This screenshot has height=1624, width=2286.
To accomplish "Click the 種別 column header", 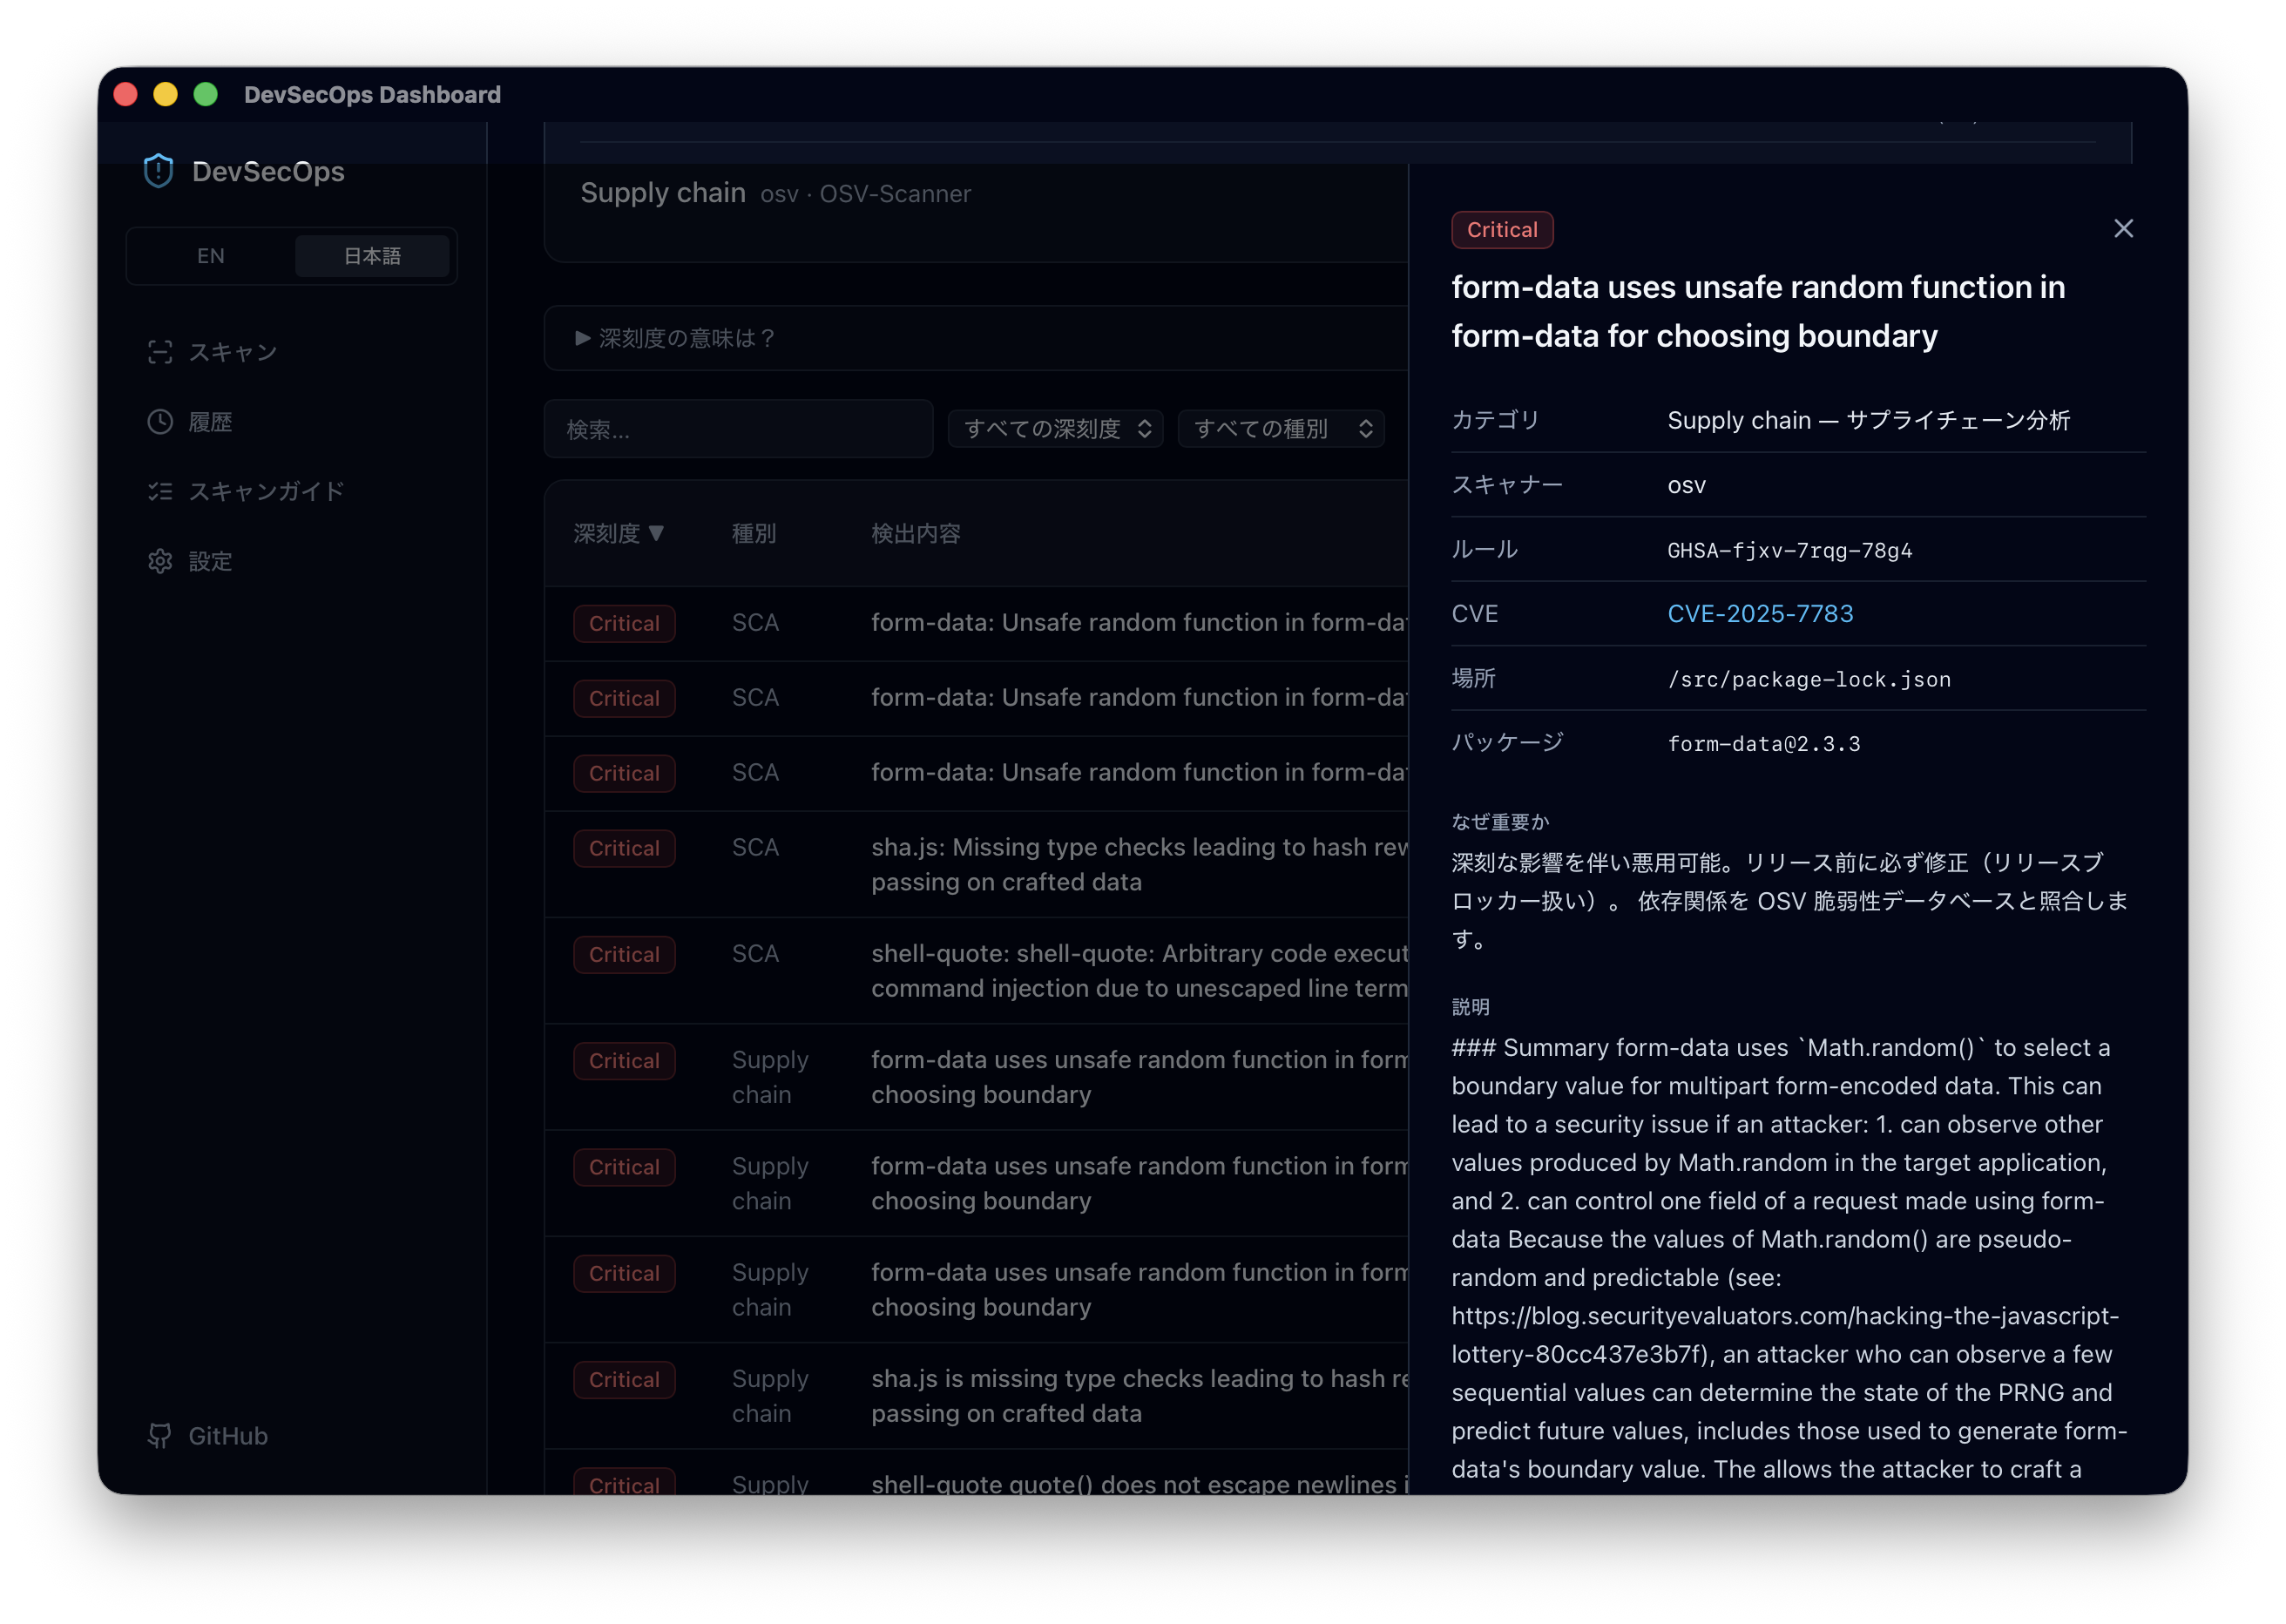I will click(x=754, y=534).
